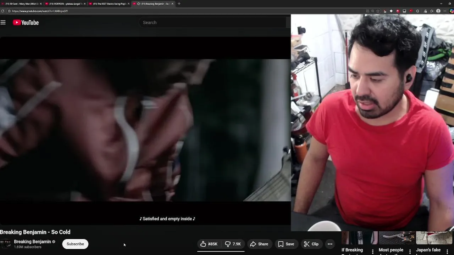
Task: Open browser settings and more menu
Action: [x=445, y=11]
